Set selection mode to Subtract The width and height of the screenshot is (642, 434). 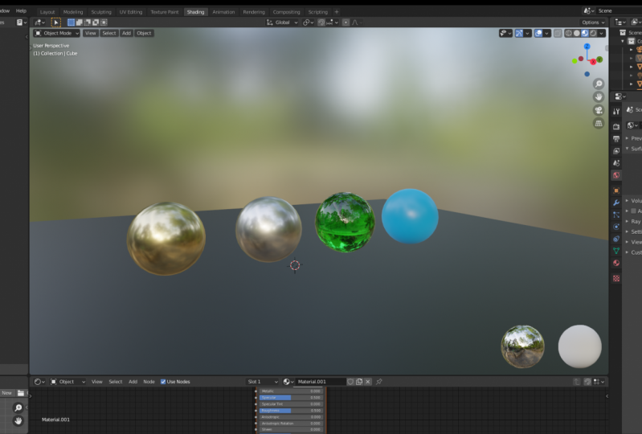click(x=88, y=23)
